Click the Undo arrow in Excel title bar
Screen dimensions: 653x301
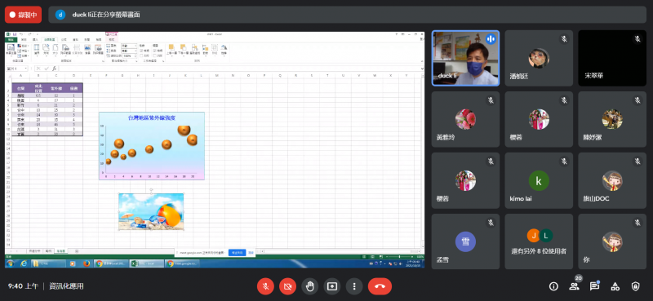[21, 34]
